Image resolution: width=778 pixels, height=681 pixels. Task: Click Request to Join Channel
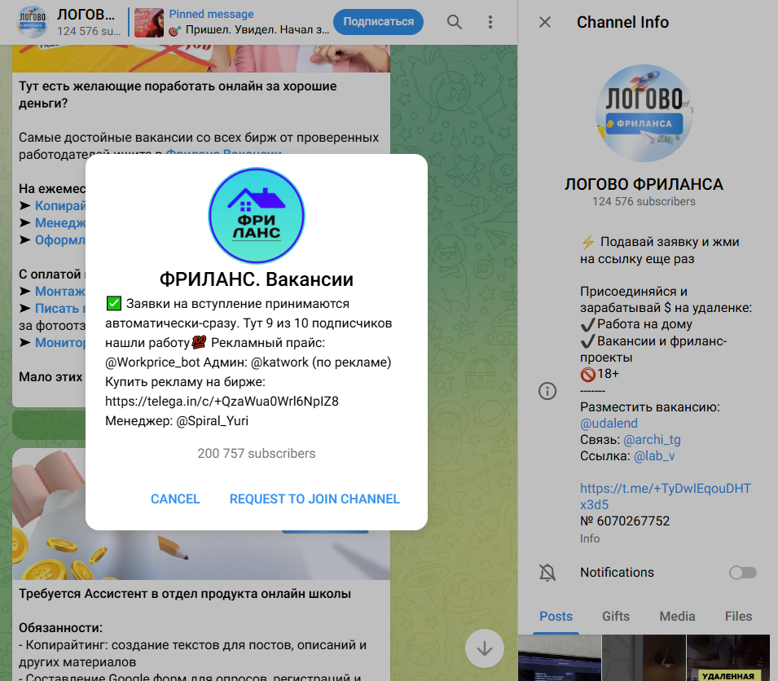(x=314, y=499)
